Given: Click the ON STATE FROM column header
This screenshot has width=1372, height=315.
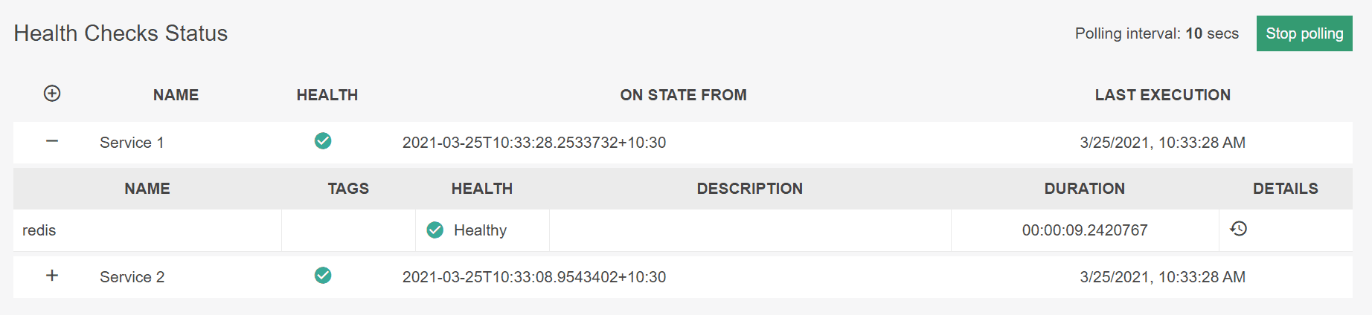Looking at the screenshot, I should [x=683, y=95].
